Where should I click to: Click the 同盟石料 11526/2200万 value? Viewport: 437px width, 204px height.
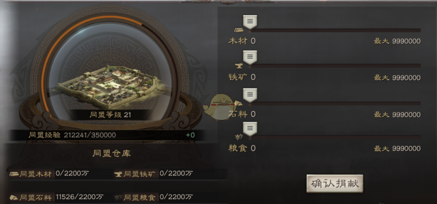[x=79, y=197]
